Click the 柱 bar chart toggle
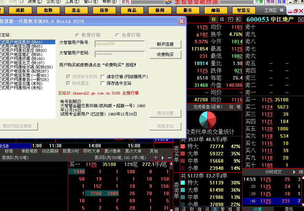Screen dimensions: 304x211 tap(231, 107)
